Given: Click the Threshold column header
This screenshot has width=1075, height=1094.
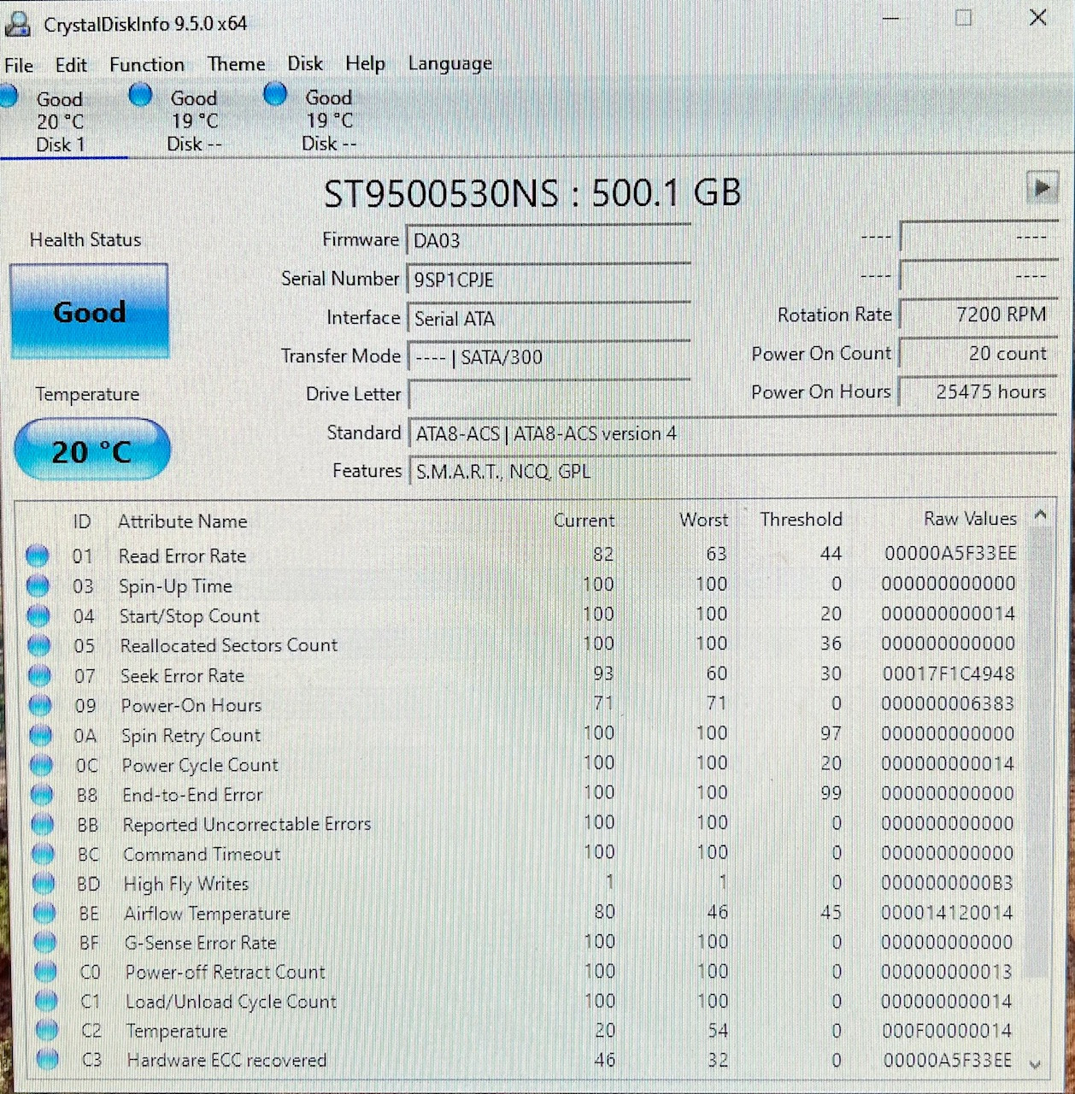Looking at the screenshot, I should pyautogui.click(x=801, y=520).
